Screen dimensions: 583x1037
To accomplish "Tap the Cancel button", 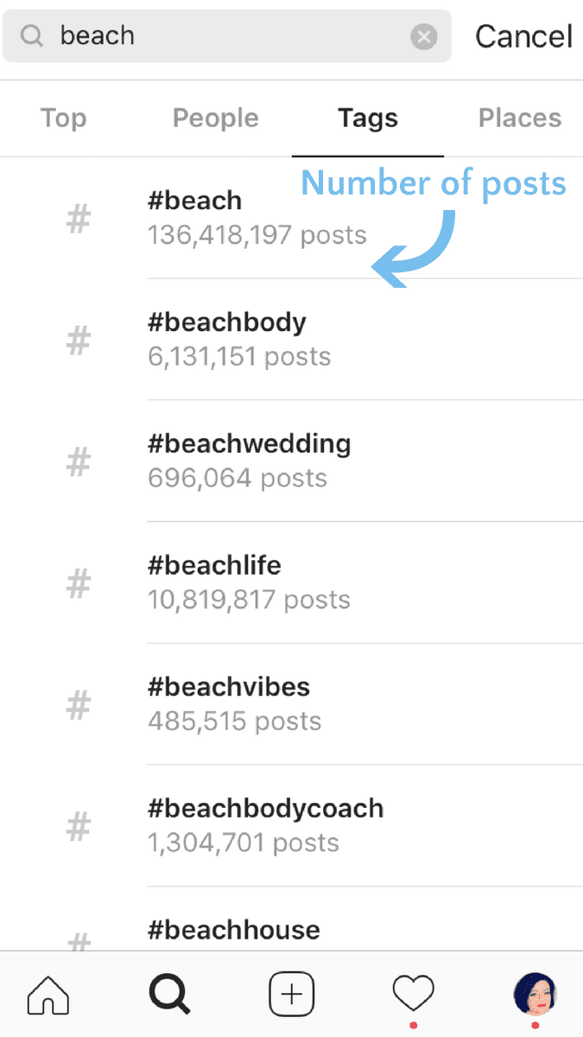I will [523, 35].
